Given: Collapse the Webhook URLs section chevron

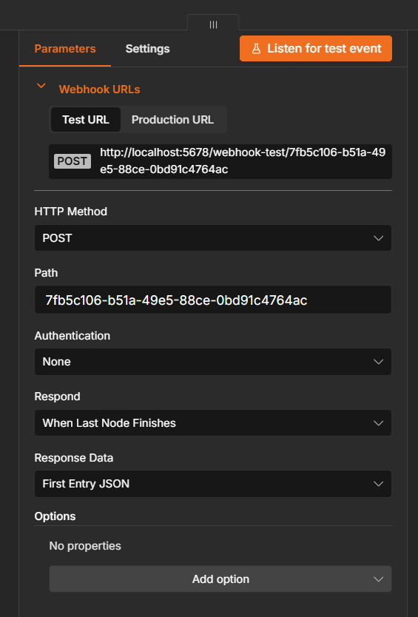Looking at the screenshot, I should 41,86.
